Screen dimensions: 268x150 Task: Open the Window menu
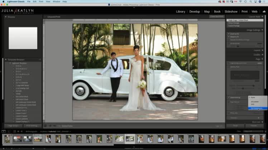pyautogui.click(x=56, y=1)
